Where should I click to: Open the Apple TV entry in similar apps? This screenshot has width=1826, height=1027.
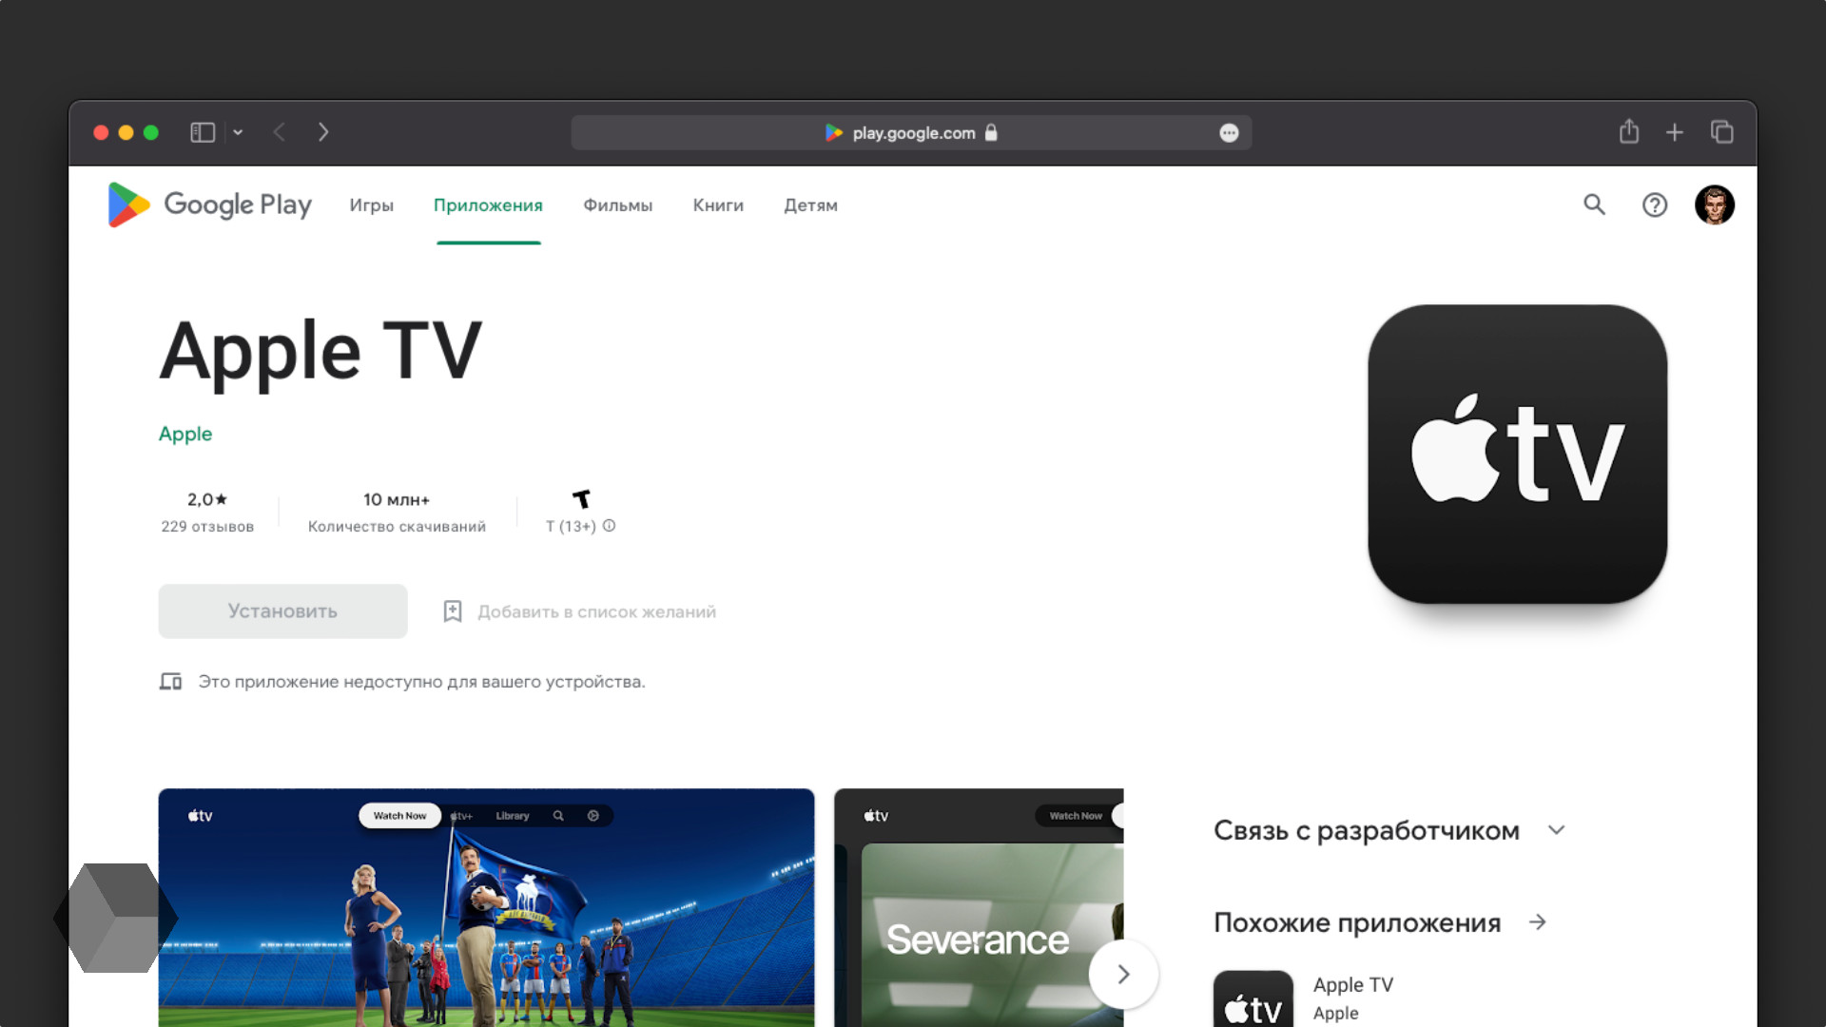[1353, 985]
